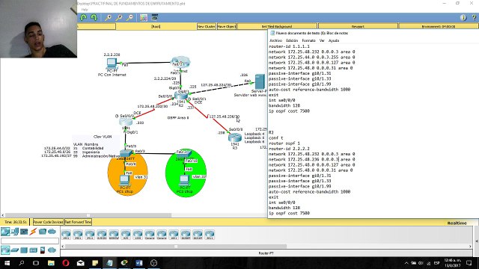
Task: Pick the 829 router from device list
Action: 126,235
